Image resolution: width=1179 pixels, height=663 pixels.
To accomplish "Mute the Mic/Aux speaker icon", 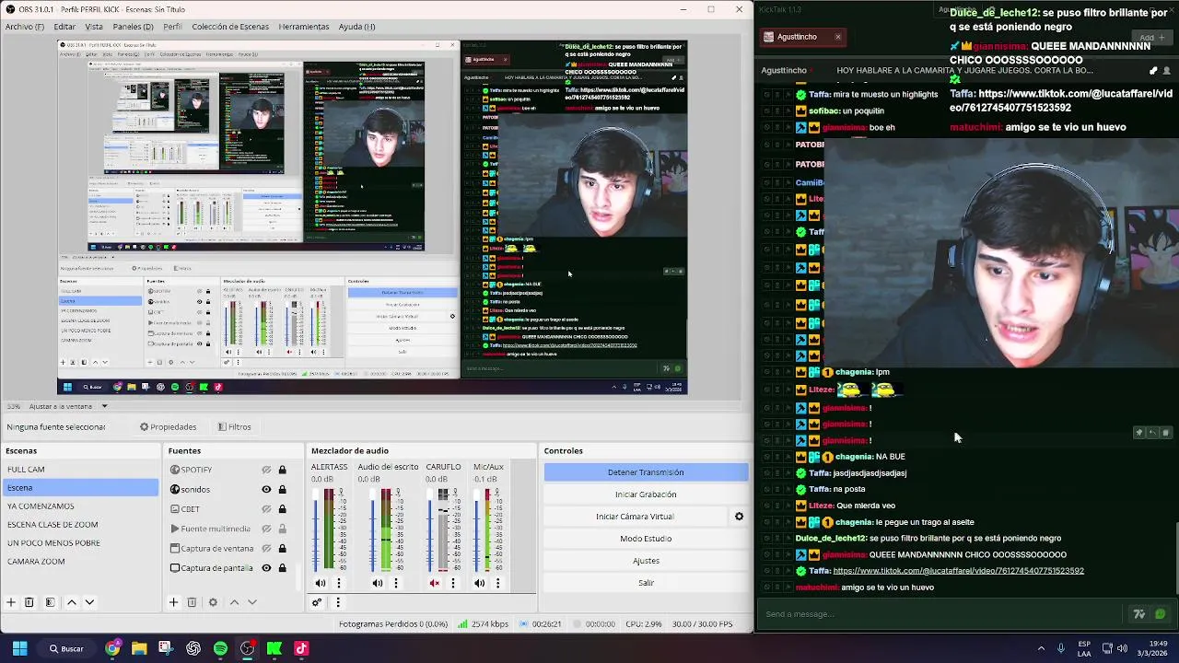I will click(x=480, y=583).
